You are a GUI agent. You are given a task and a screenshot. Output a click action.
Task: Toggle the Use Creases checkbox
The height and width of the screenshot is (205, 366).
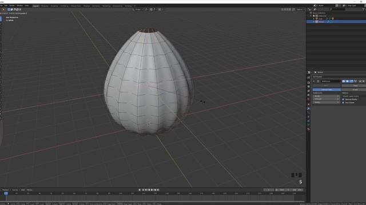click(x=343, y=102)
